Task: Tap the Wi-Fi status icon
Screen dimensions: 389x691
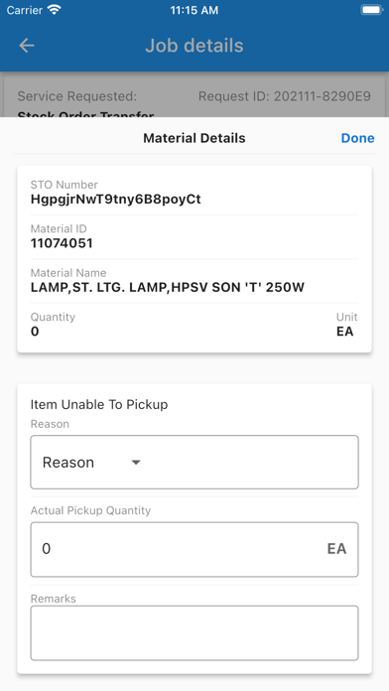Action: (55, 10)
